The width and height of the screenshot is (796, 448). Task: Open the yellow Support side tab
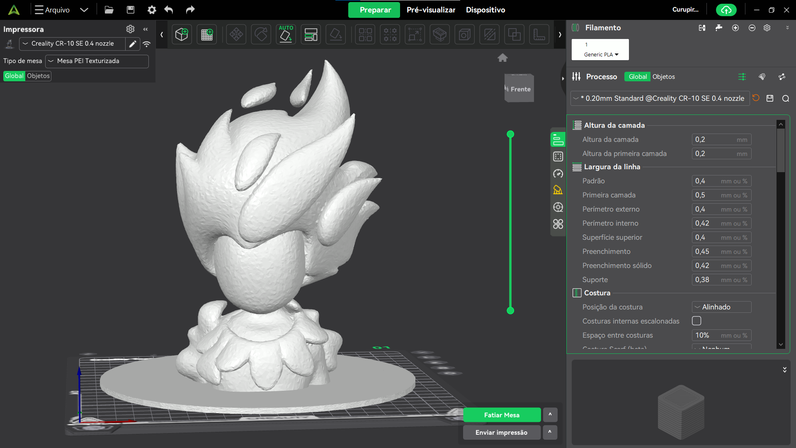[558, 190]
